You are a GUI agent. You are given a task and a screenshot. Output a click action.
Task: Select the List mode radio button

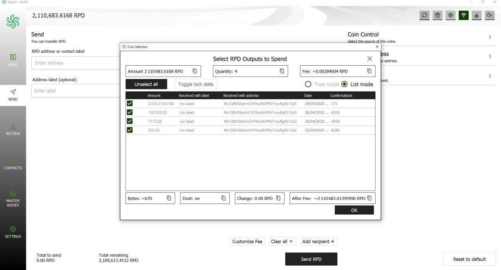344,84
